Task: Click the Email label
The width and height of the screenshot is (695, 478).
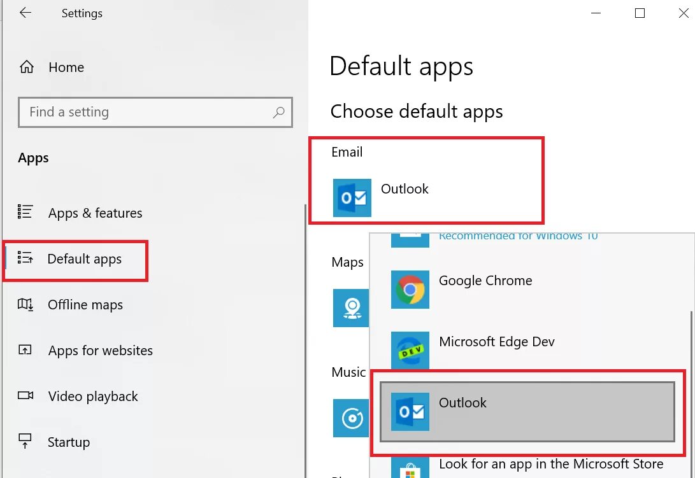Action: (x=347, y=152)
